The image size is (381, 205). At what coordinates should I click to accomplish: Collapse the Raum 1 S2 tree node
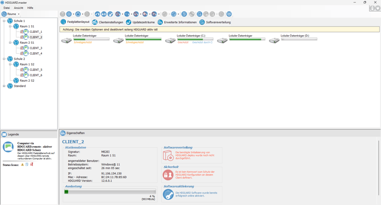10,64
